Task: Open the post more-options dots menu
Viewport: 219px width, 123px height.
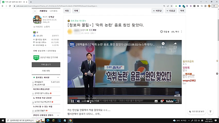Action: (181, 32)
